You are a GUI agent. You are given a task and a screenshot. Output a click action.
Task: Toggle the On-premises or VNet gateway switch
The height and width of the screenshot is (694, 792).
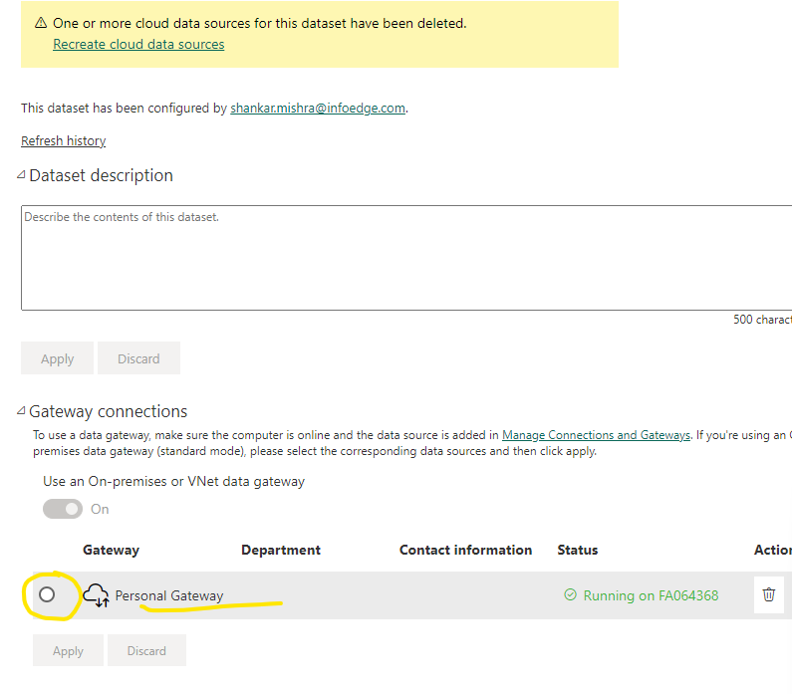[x=63, y=509]
